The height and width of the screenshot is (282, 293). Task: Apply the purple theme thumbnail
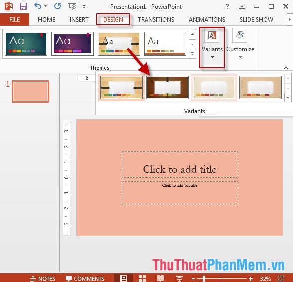73,44
